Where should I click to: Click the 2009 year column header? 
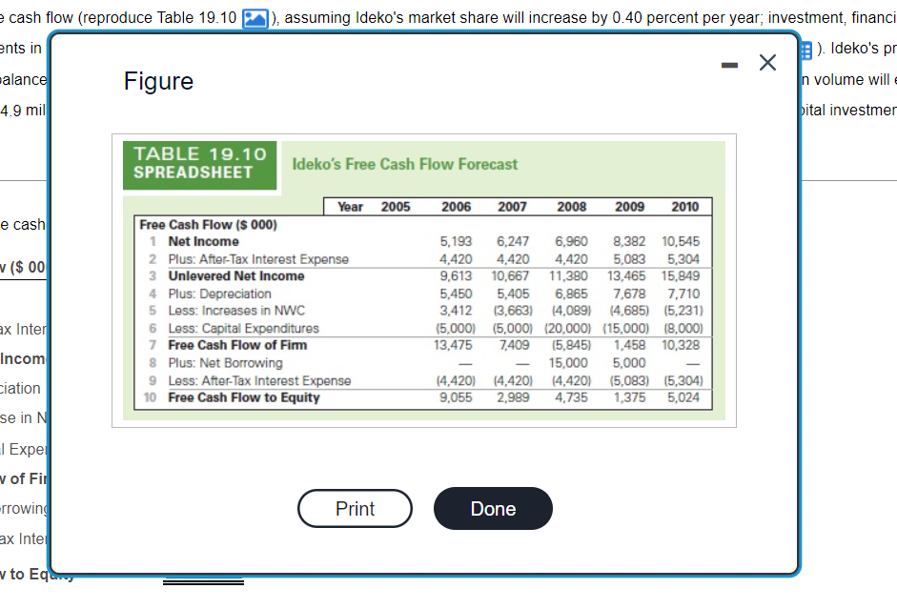pos(630,207)
